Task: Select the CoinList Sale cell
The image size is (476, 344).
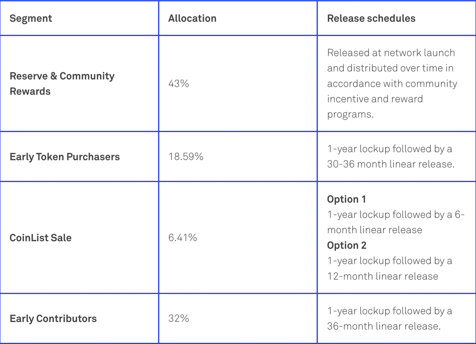Action: 40,238
